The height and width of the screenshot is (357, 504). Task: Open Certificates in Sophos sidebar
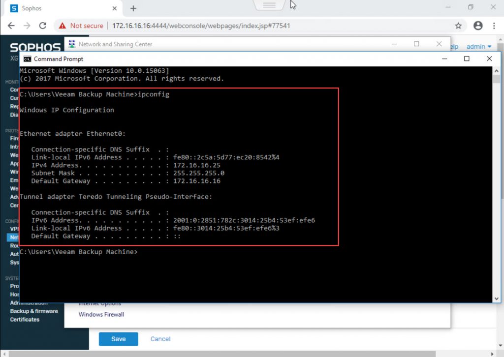25,320
